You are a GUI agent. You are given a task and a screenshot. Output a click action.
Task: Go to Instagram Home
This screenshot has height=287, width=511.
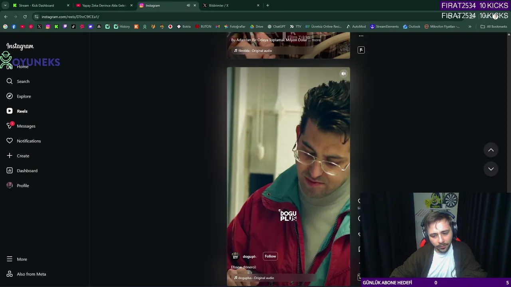click(18, 67)
